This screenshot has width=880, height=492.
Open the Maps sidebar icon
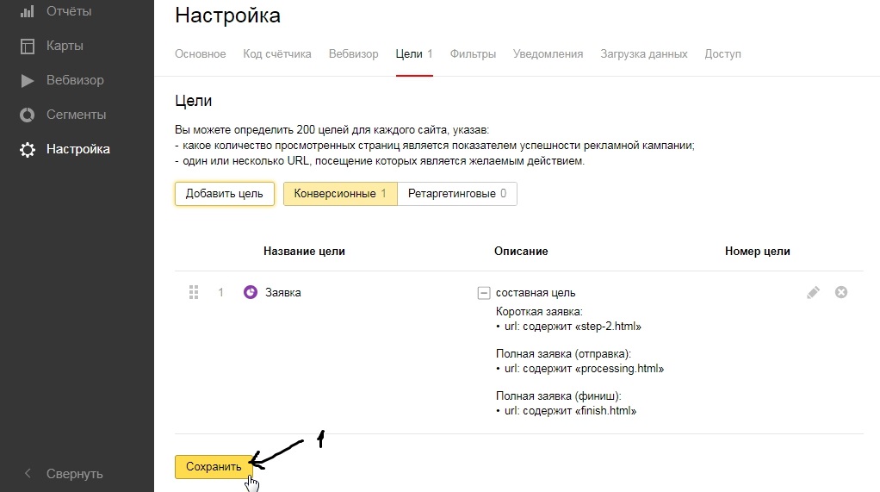coord(28,46)
